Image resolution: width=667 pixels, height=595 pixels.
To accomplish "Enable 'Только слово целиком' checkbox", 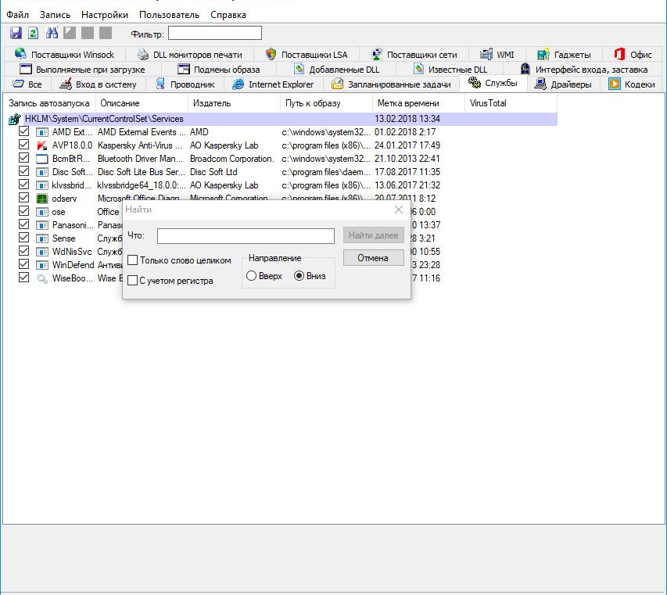I will point(133,260).
